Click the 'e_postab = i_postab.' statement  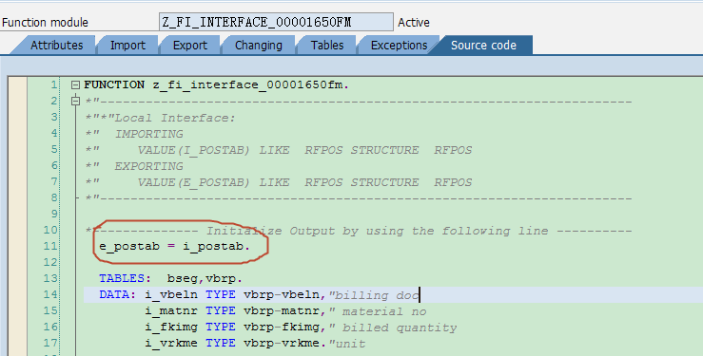coord(174,247)
